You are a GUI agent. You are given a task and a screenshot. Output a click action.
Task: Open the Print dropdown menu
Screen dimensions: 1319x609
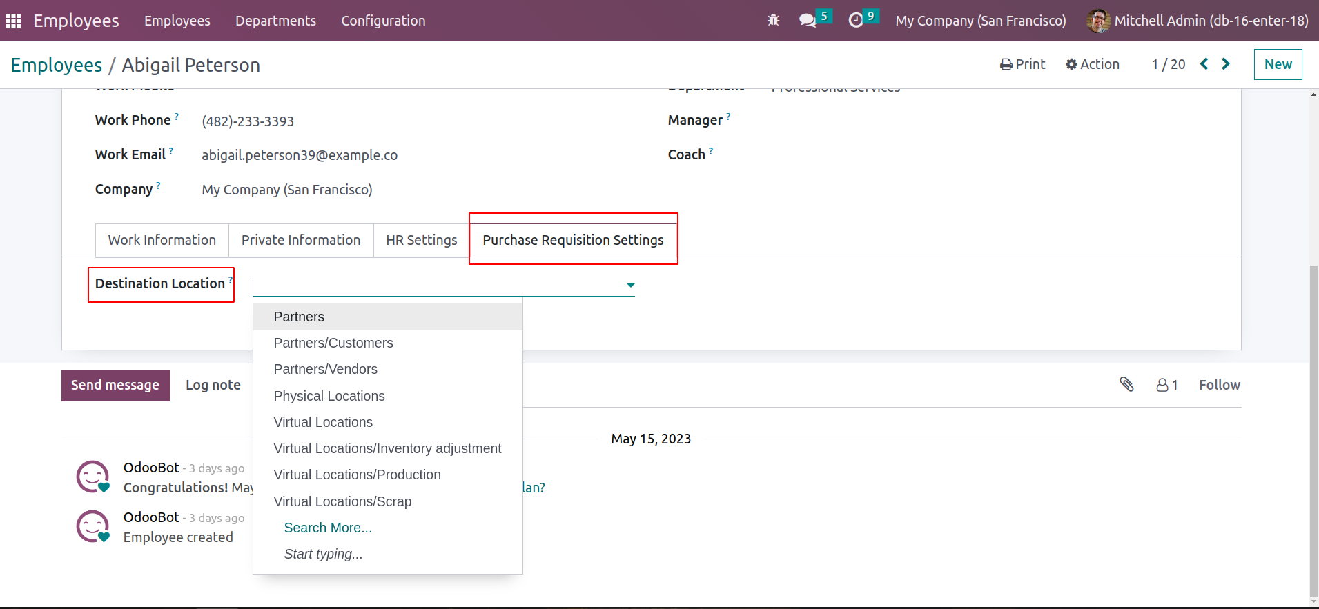[x=1022, y=64]
